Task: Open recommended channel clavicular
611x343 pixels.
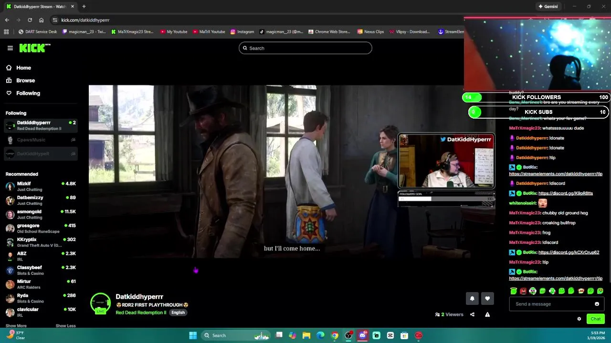Action: [x=41, y=312]
